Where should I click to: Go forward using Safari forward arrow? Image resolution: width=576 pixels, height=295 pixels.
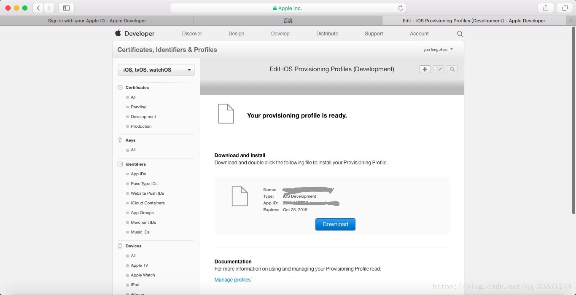49,8
